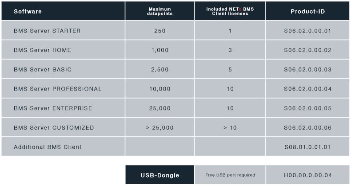Select the BMS Server STARTER row label
This screenshot has width=351, height=186.
pyautogui.click(x=47, y=31)
